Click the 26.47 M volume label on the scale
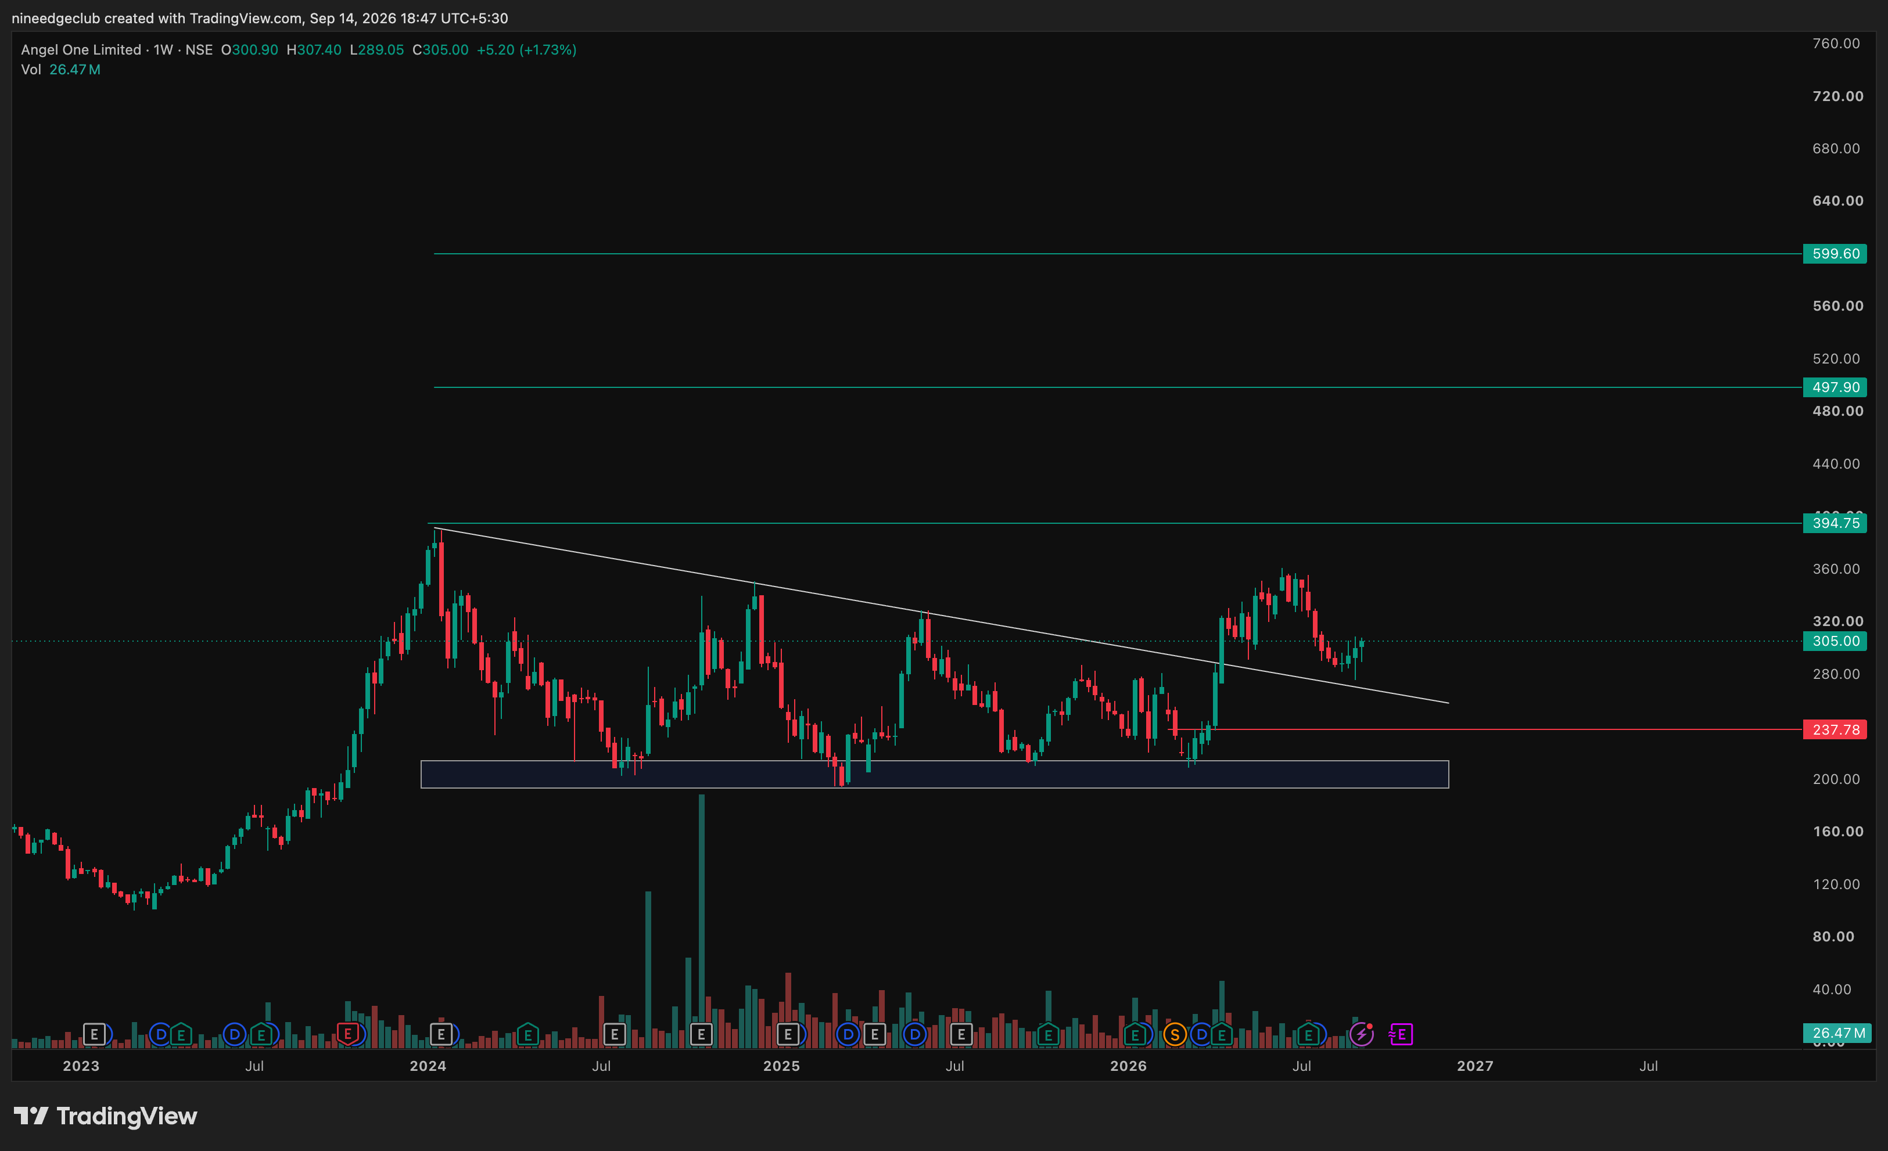Screen dimensions: 1888x1151 [x=1837, y=1033]
